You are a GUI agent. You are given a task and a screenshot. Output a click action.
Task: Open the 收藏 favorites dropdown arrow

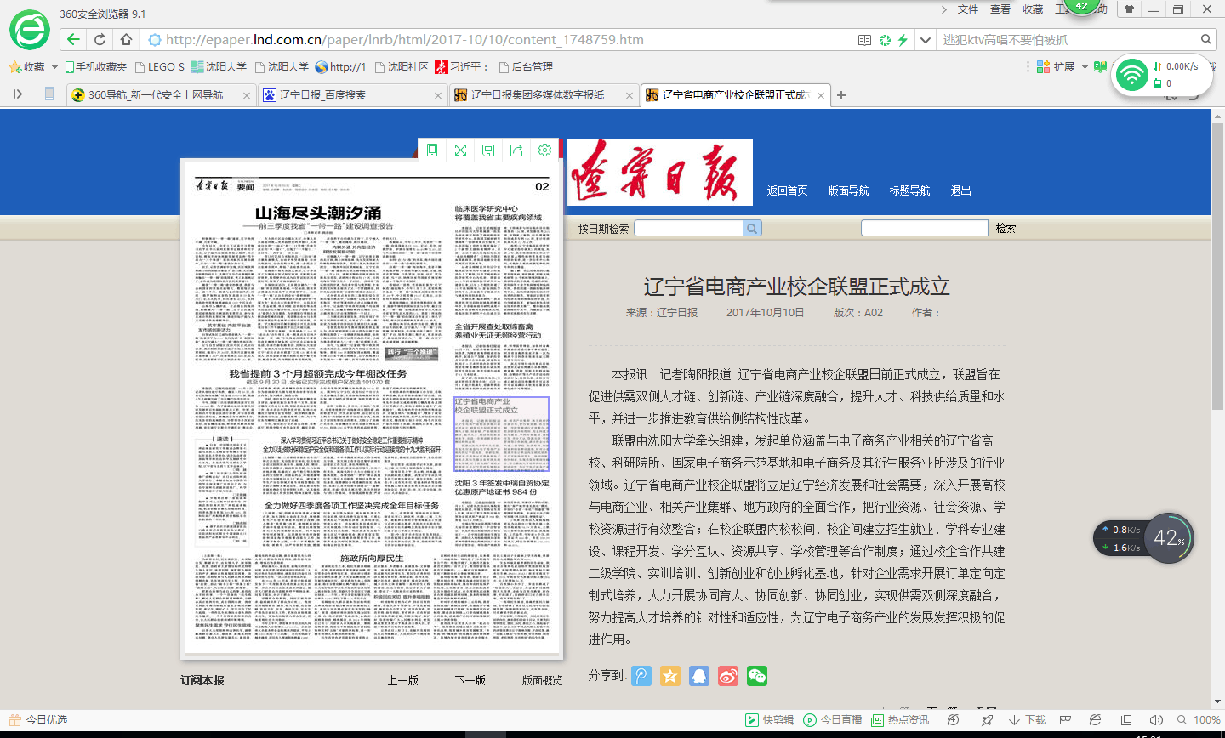pyautogui.click(x=54, y=67)
